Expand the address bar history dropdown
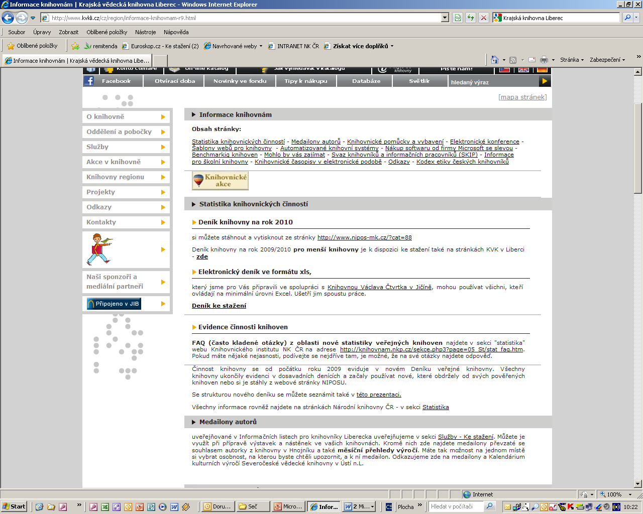Screen dimensions: 643x514 [445, 18]
